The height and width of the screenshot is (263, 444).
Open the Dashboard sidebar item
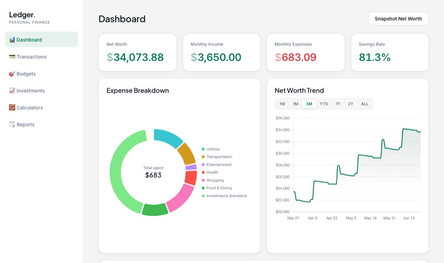pyautogui.click(x=41, y=39)
